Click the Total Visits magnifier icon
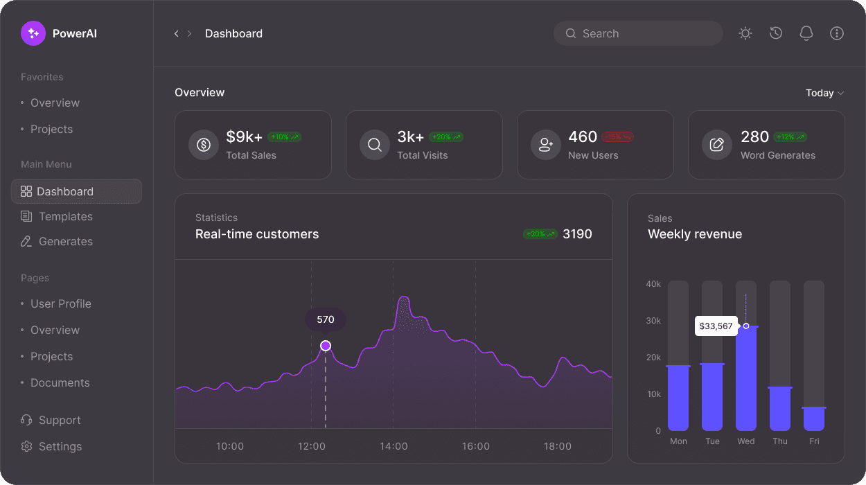 click(x=375, y=145)
